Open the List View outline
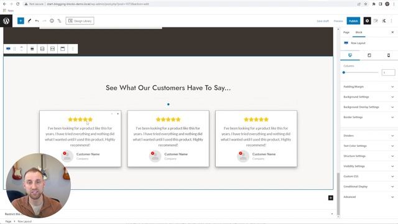 point(59,21)
